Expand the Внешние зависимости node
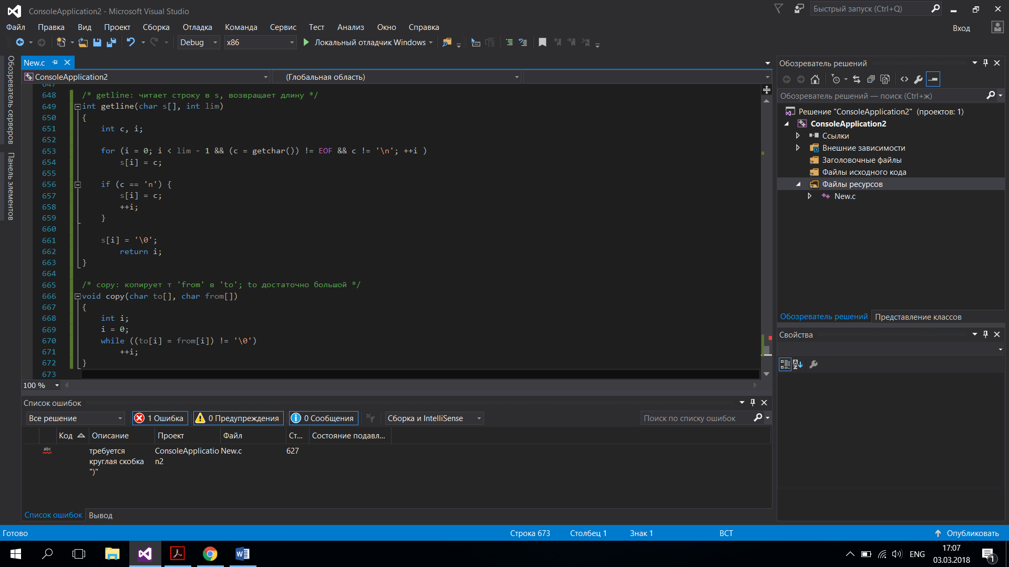1009x567 pixels. (x=798, y=148)
